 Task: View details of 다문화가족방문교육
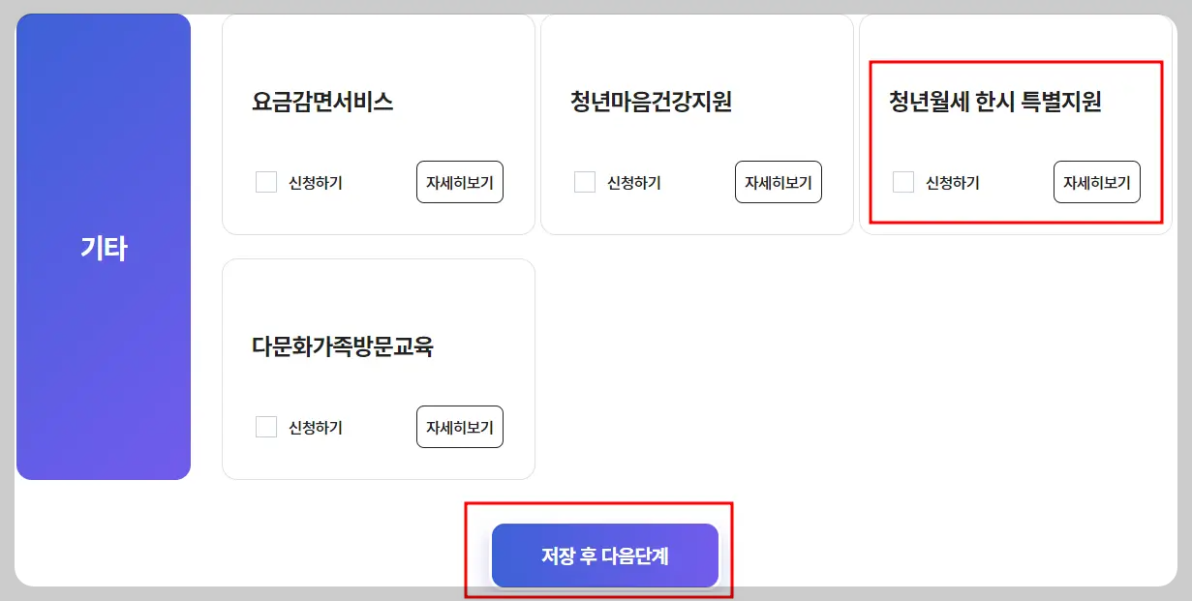coord(459,427)
